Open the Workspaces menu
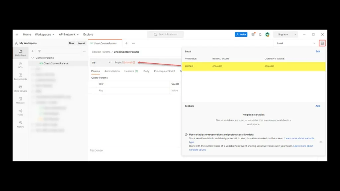Screen dimensions: 340x191 (x=44, y=34)
